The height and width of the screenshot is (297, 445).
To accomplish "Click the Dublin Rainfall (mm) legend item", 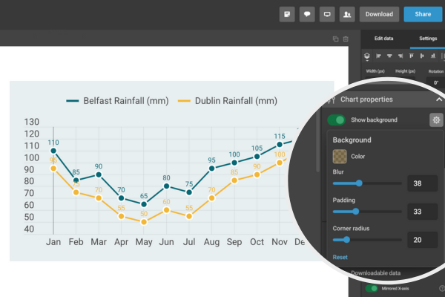I will click(x=228, y=101).
